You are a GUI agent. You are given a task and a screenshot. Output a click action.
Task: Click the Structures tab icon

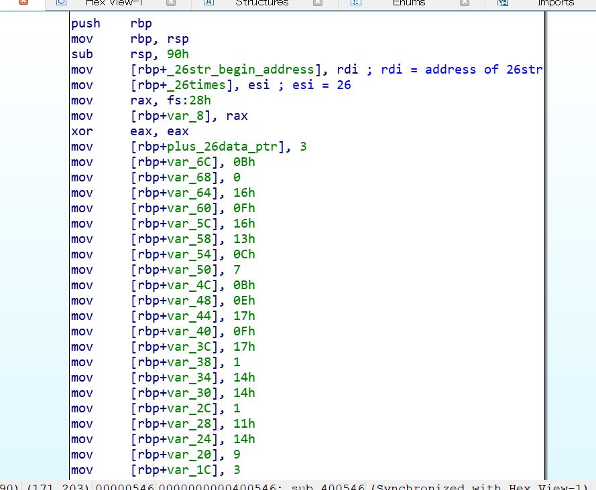(208, 3)
